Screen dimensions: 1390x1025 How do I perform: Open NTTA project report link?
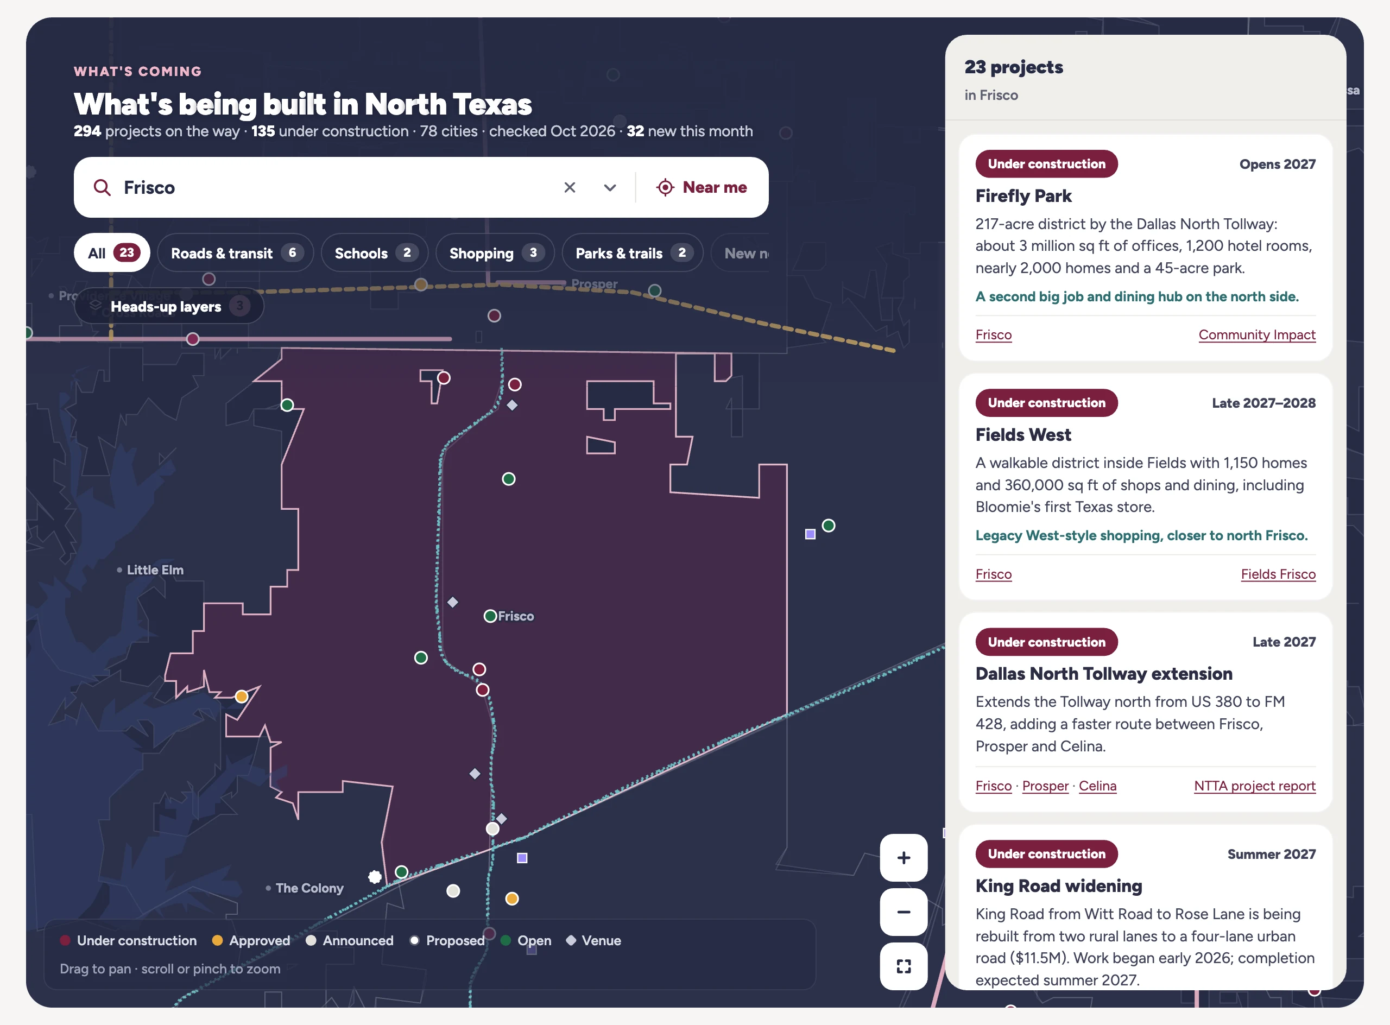(x=1254, y=786)
